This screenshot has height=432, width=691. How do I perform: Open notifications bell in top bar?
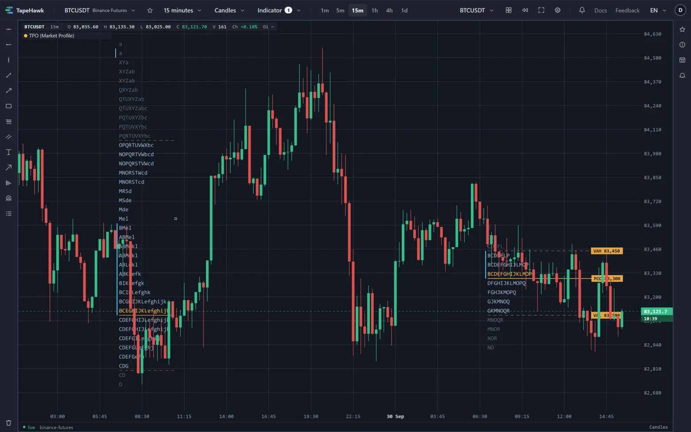pyautogui.click(x=582, y=10)
